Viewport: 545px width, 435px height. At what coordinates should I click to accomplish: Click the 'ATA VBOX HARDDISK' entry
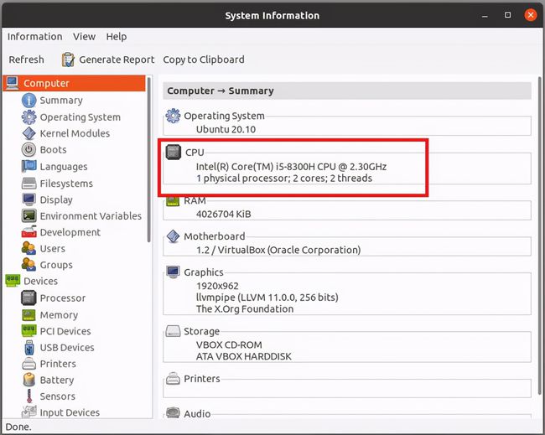244,356
